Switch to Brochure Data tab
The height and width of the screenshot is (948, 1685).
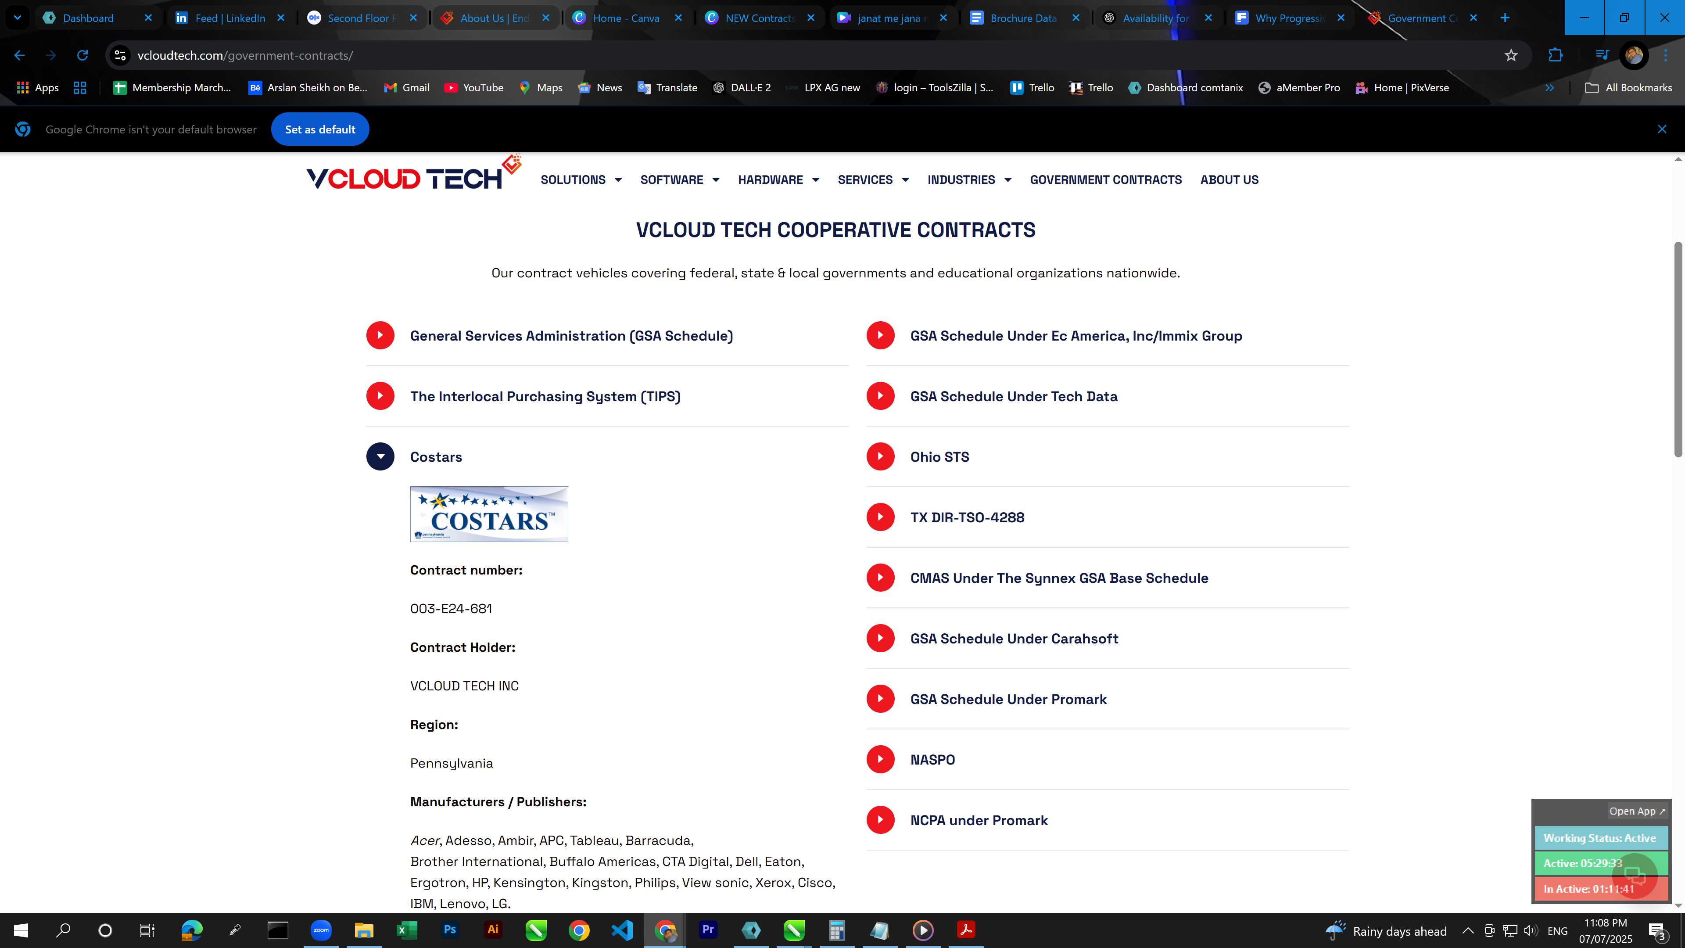click(1023, 18)
